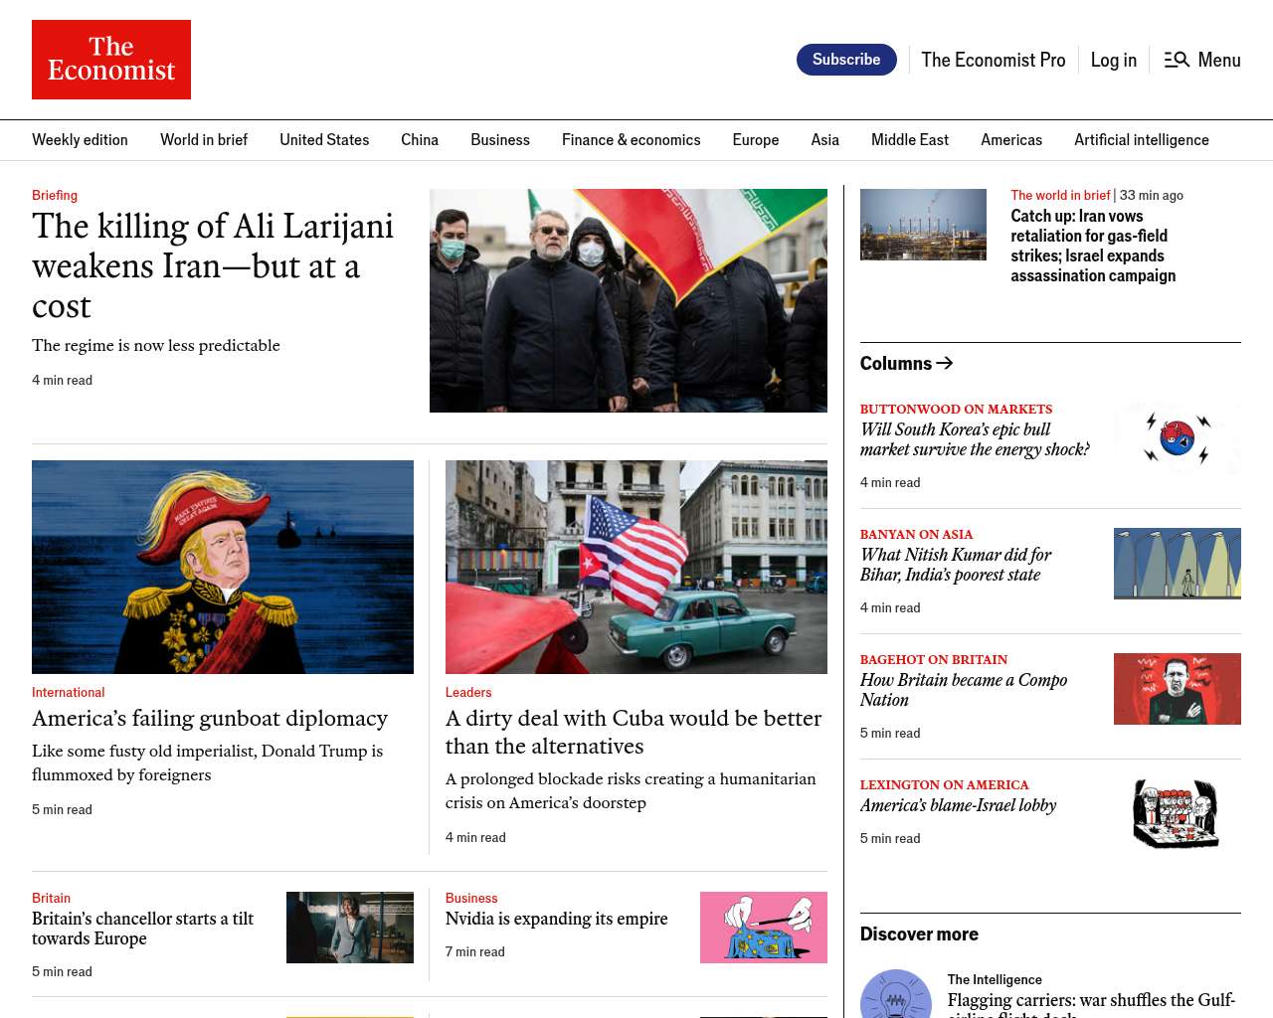This screenshot has width=1273, height=1018.
Task: Read America's blame-Israel lobby column
Action: (x=958, y=805)
